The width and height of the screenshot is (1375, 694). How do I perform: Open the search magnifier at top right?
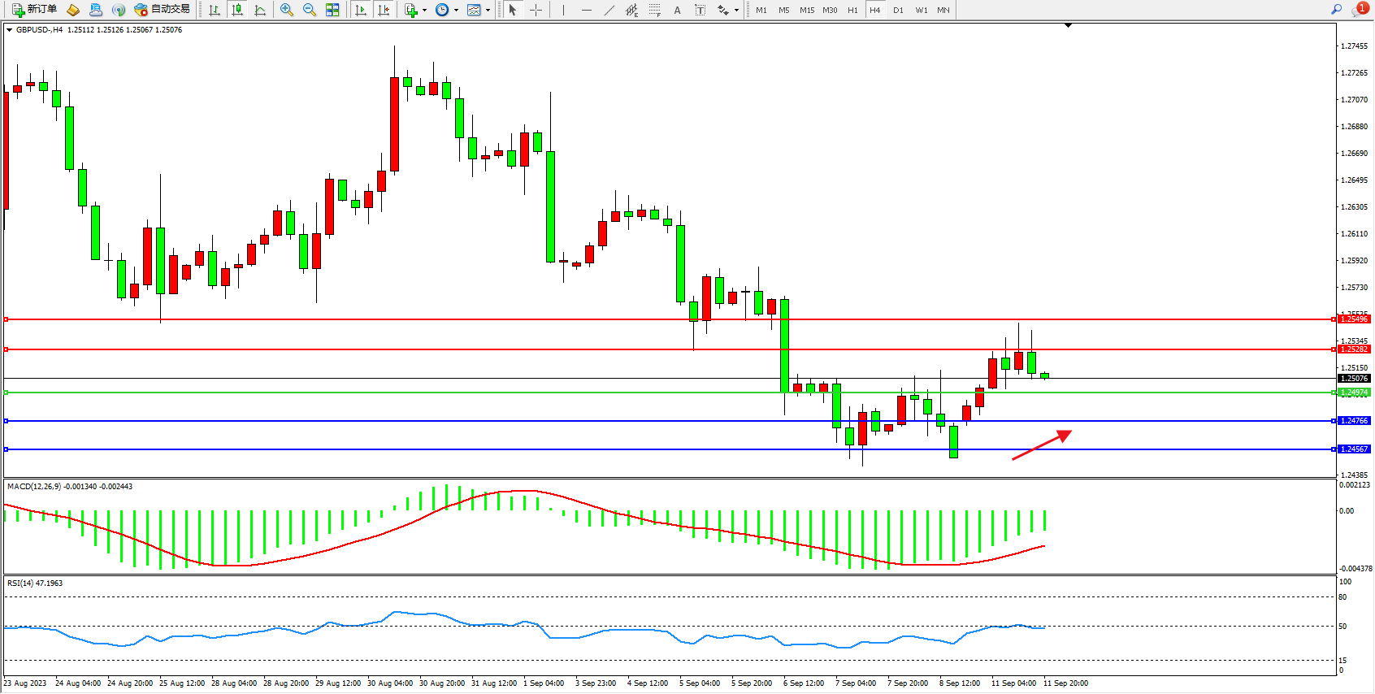click(x=1337, y=10)
